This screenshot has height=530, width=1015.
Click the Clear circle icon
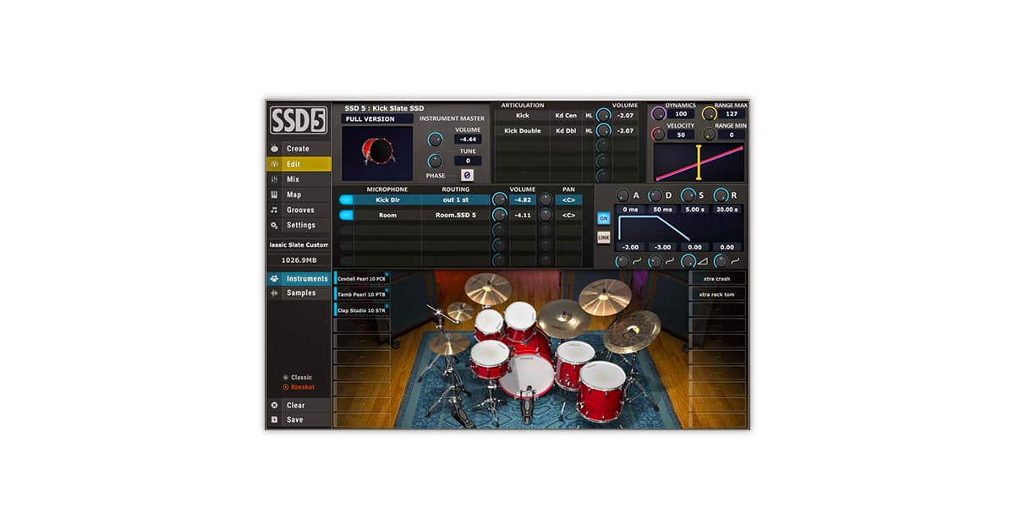click(273, 404)
